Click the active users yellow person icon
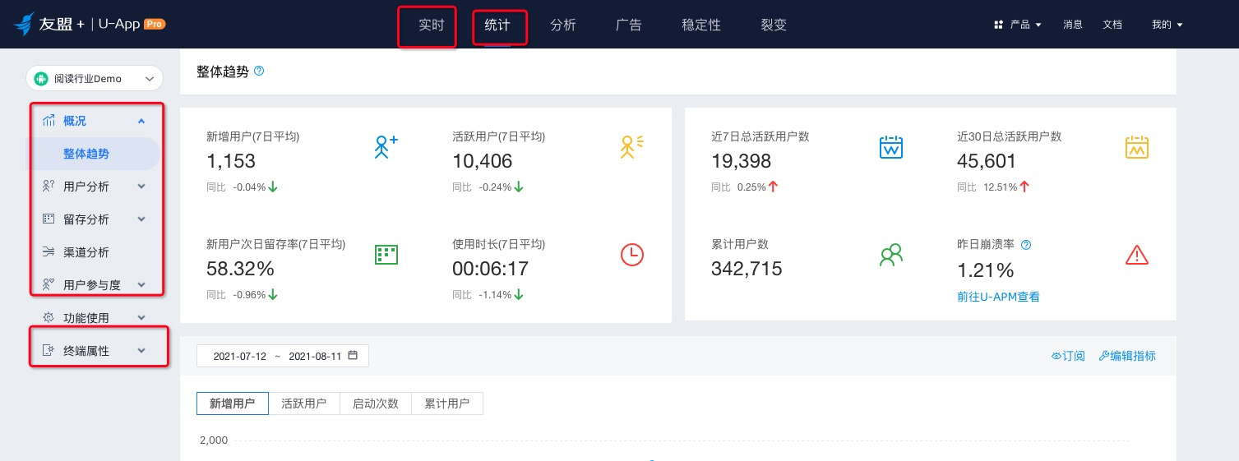This screenshot has height=461, width=1239. (631, 147)
